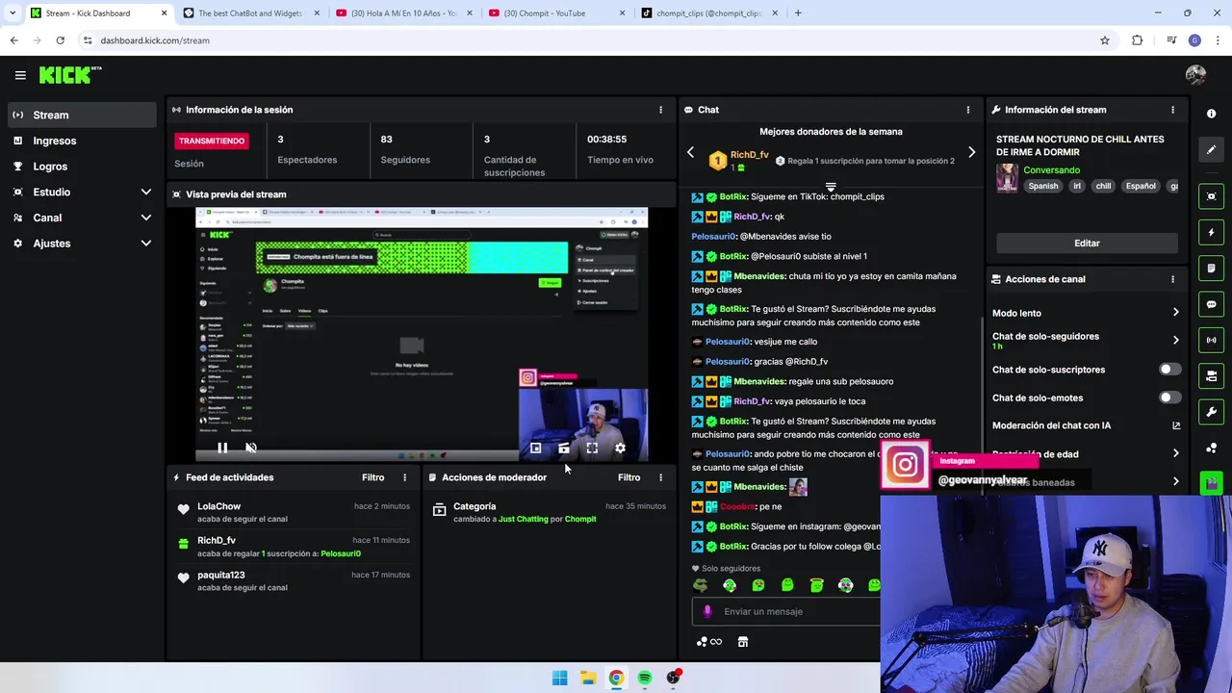Open the Windows Start menu
Image resolution: width=1232 pixels, height=693 pixels.
click(559, 678)
